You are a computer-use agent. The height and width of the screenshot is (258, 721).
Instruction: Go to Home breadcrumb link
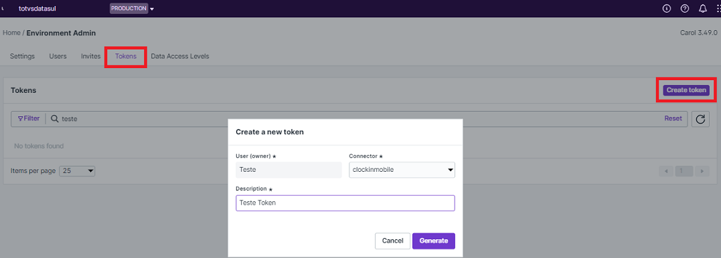coord(11,33)
